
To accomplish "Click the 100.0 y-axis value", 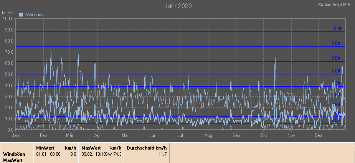I will (8, 18).
